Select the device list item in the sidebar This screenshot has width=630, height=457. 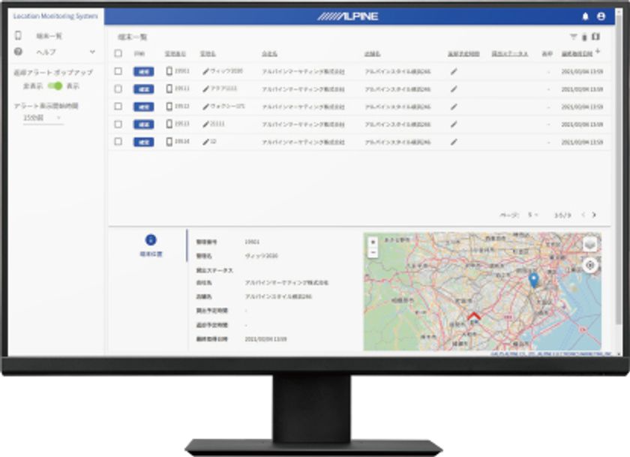pos(49,36)
